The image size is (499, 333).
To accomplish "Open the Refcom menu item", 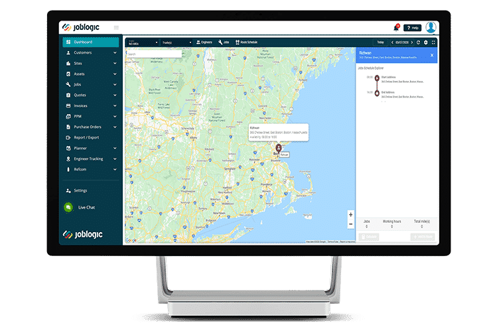I will point(91,169).
